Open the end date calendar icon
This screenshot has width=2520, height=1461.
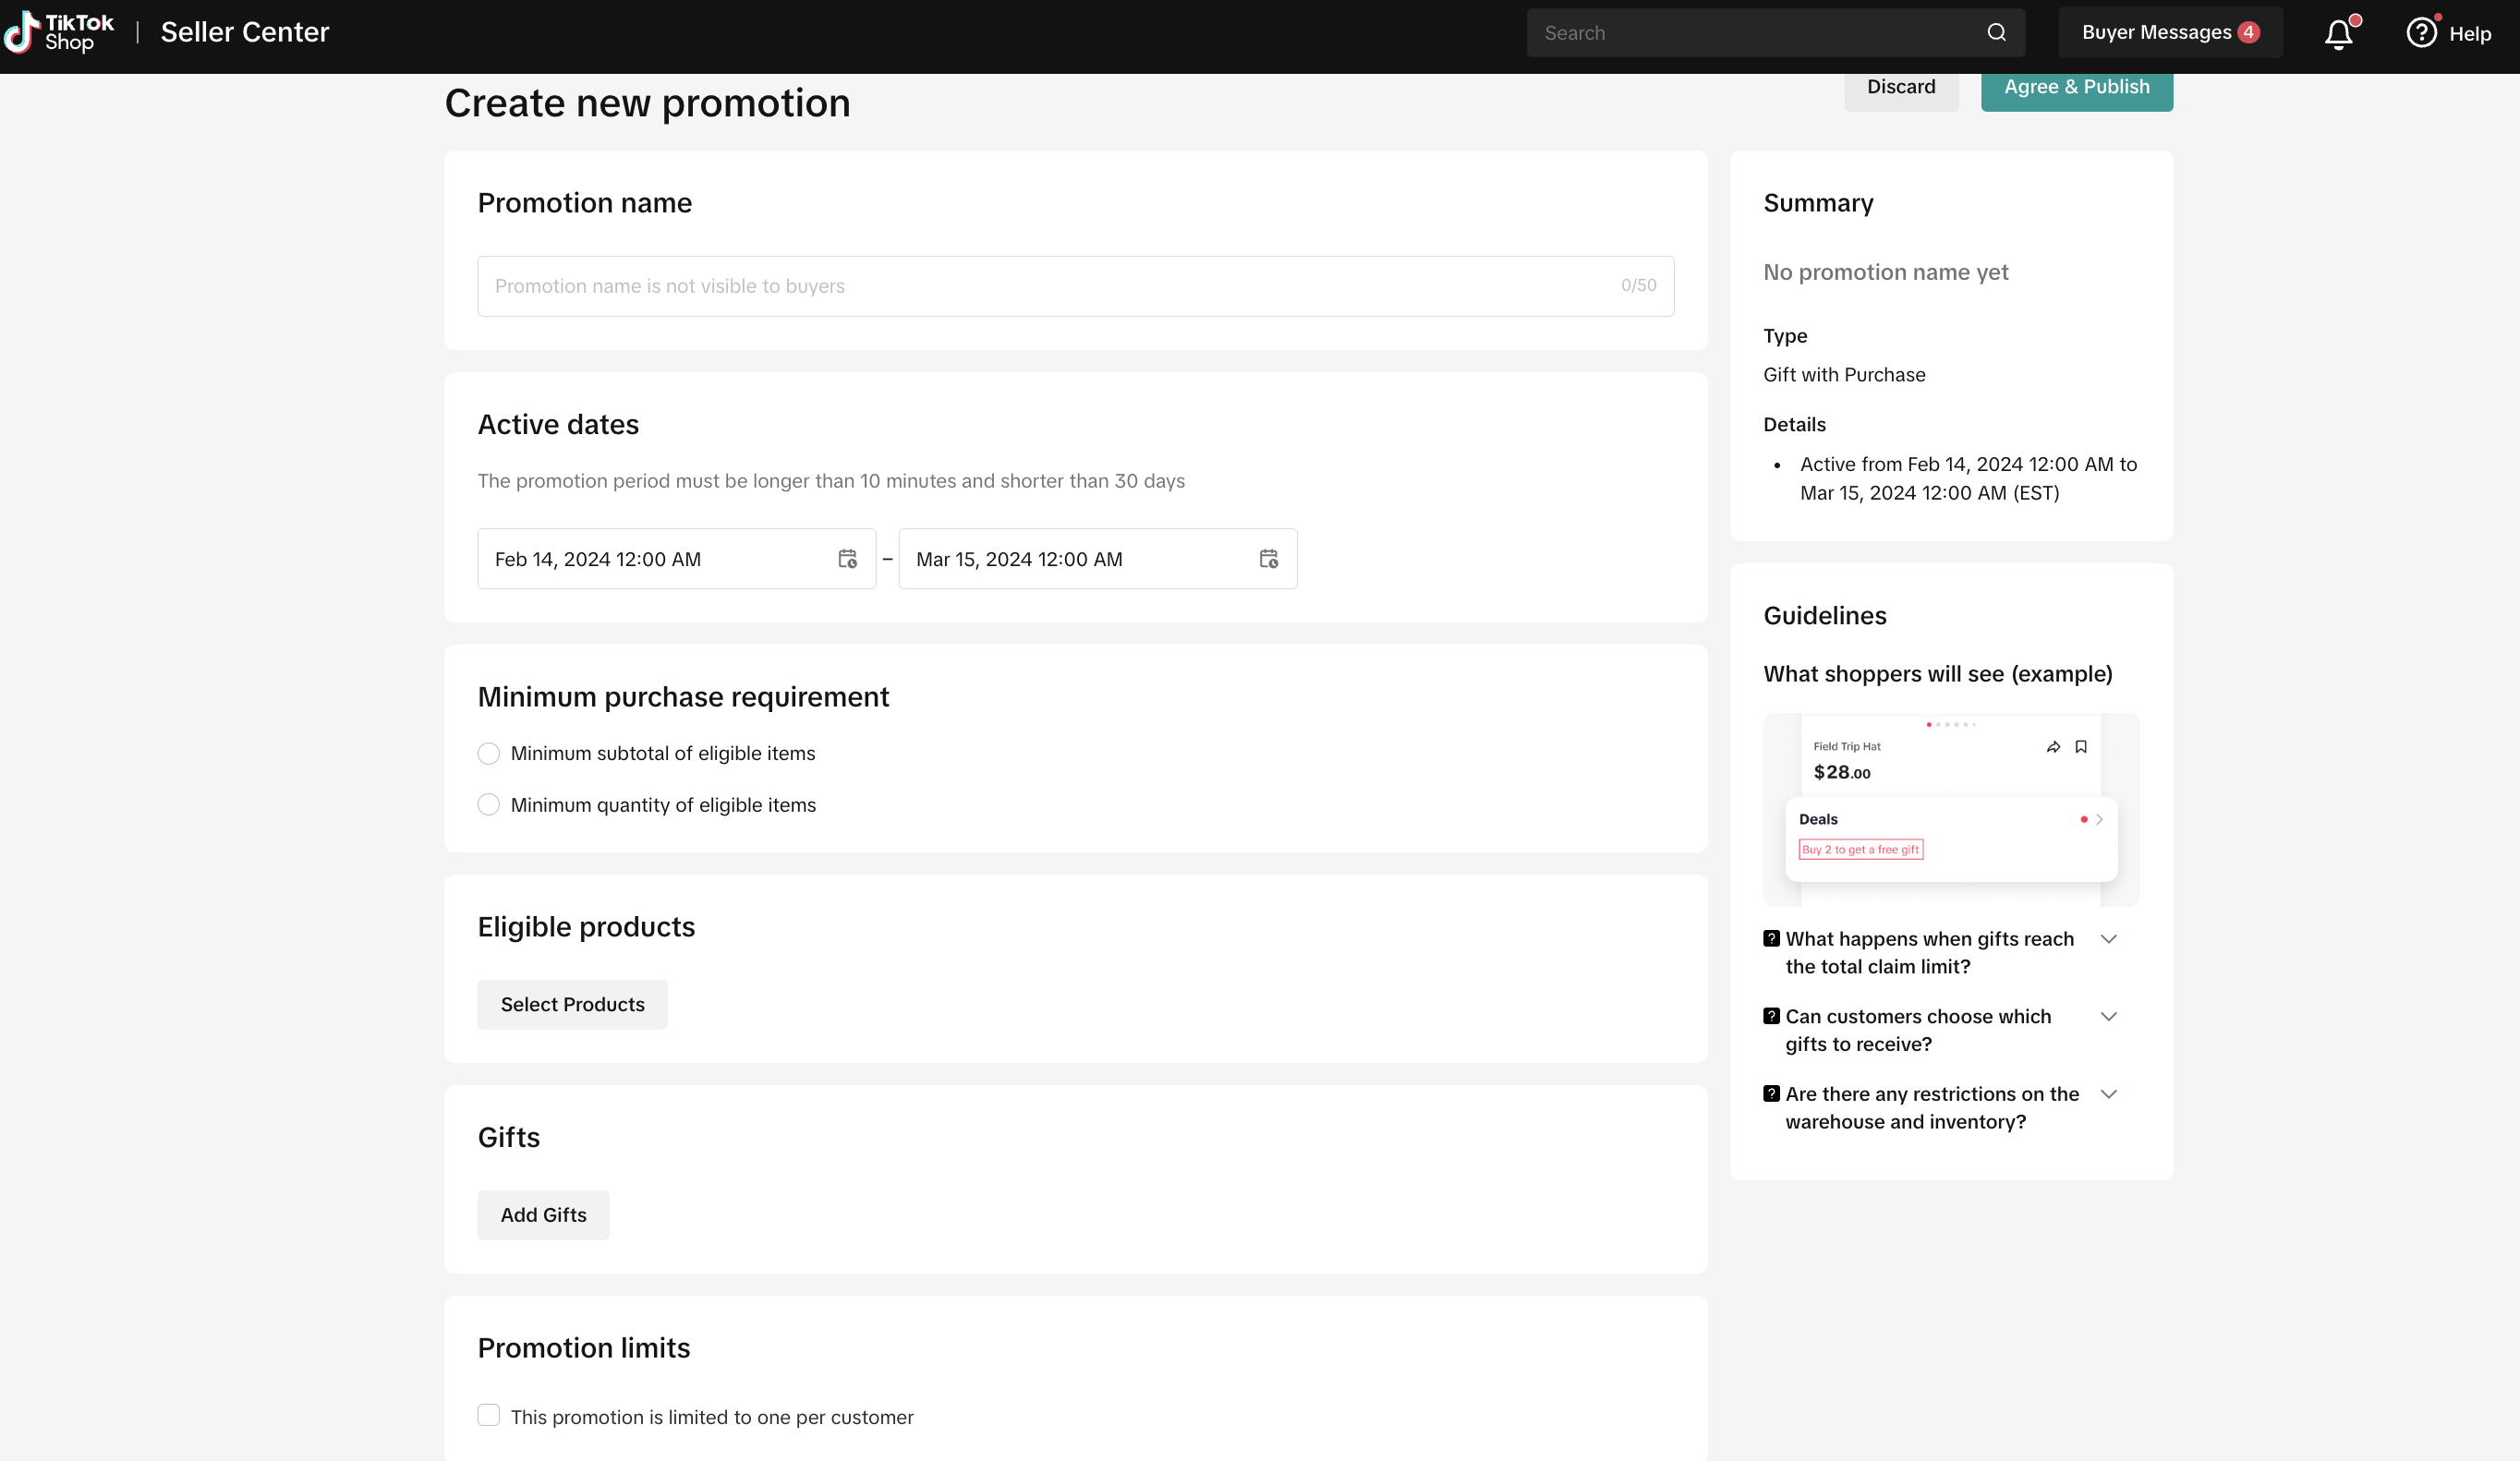pos(1268,559)
